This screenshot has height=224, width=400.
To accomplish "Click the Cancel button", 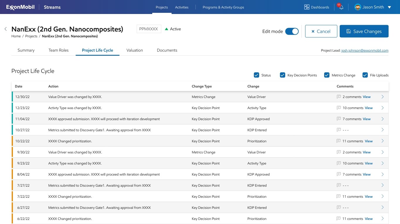I will coord(321,31).
